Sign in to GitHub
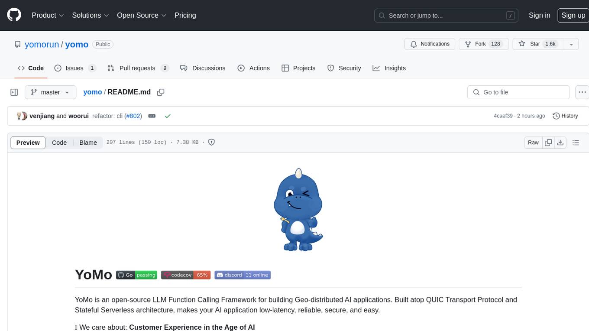The height and width of the screenshot is (331, 589). click(x=539, y=15)
